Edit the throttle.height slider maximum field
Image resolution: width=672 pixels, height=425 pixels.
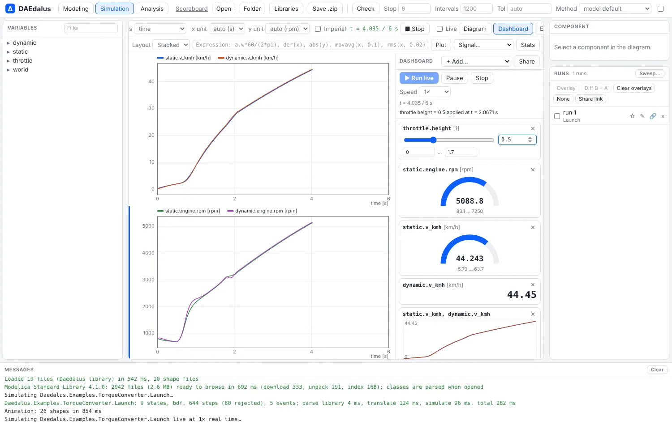461,152
